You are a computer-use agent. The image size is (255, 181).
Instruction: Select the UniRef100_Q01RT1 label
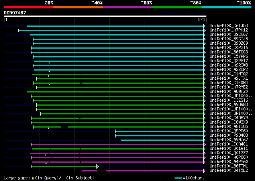pyautogui.click(x=229, y=149)
